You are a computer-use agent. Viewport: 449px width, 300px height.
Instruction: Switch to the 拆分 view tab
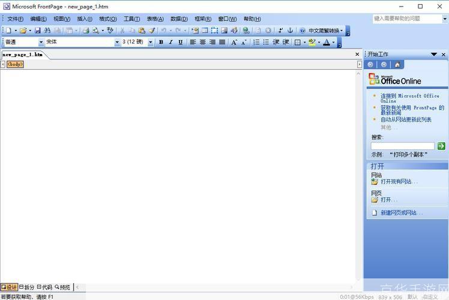[x=26, y=287]
